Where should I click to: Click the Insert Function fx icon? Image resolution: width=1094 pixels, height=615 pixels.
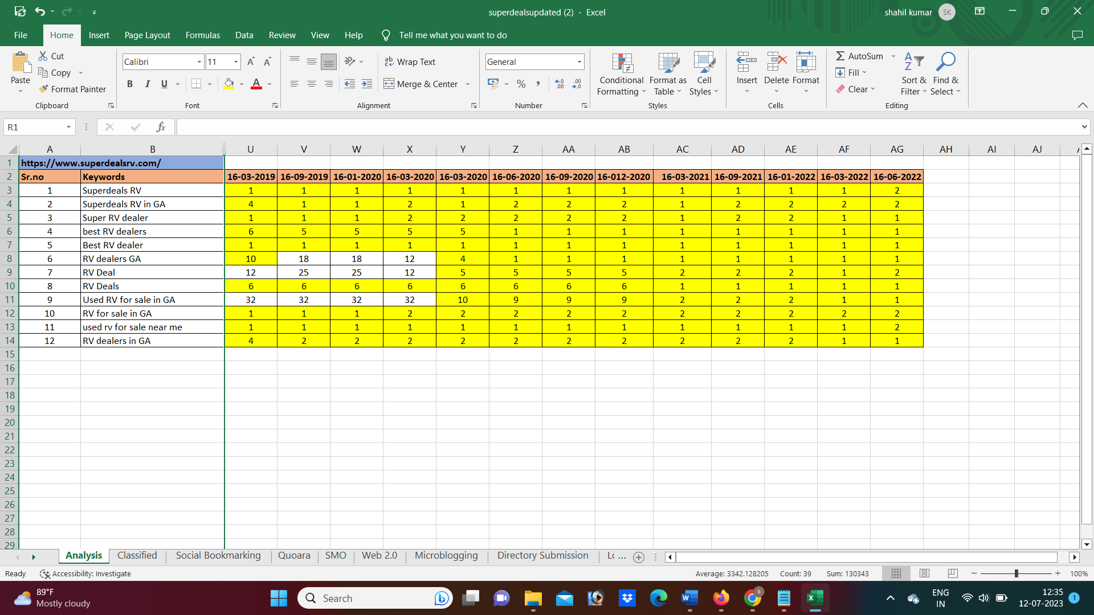coord(161,127)
